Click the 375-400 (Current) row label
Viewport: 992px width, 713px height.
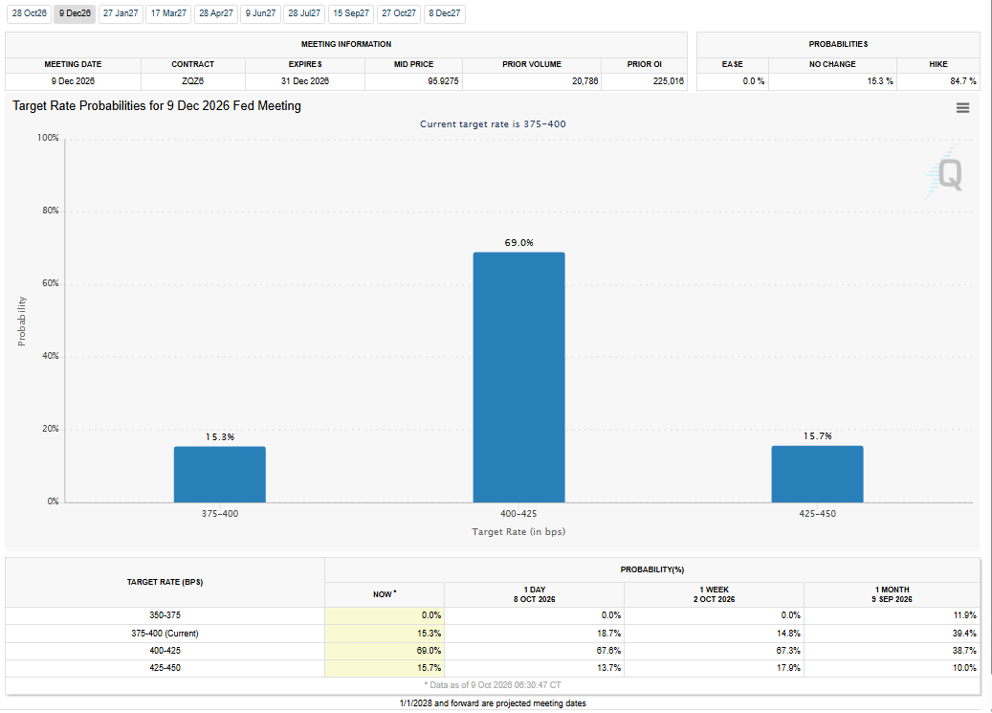click(x=165, y=634)
